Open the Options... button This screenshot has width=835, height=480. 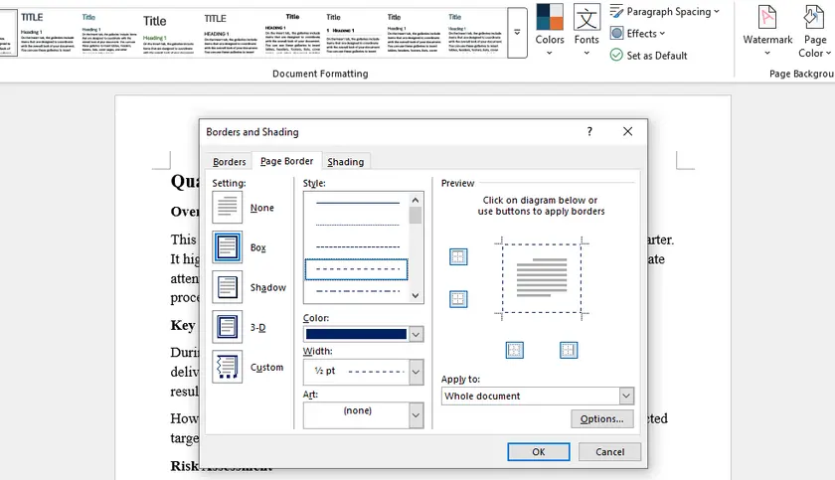tap(602, 419)
